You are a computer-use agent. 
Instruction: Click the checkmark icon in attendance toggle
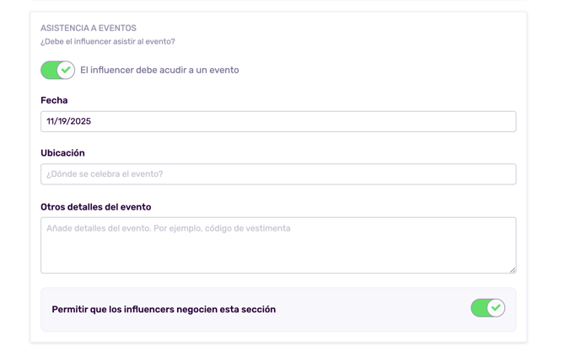click(66, 70)
